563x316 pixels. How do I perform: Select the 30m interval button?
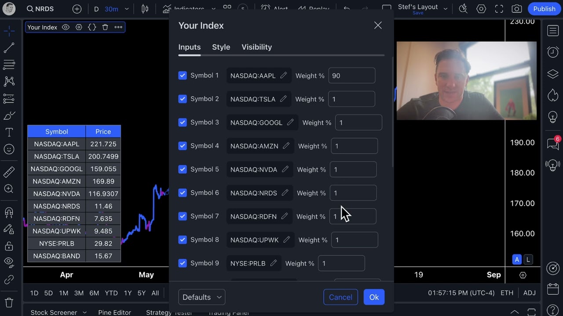coord(111,9)
